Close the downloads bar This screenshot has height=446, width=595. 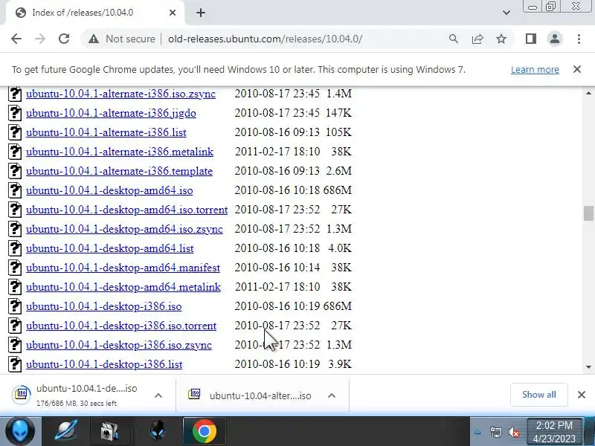582,395
